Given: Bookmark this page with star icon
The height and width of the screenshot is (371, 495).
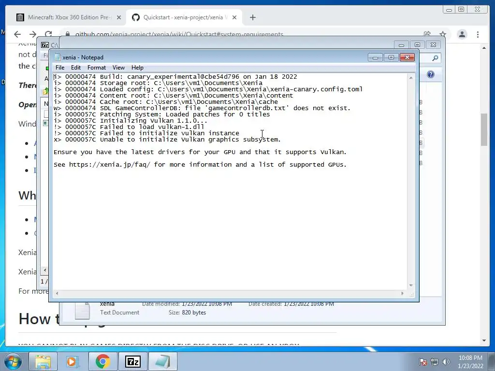Looking at the screenshot, I should (x=443, y=34).
